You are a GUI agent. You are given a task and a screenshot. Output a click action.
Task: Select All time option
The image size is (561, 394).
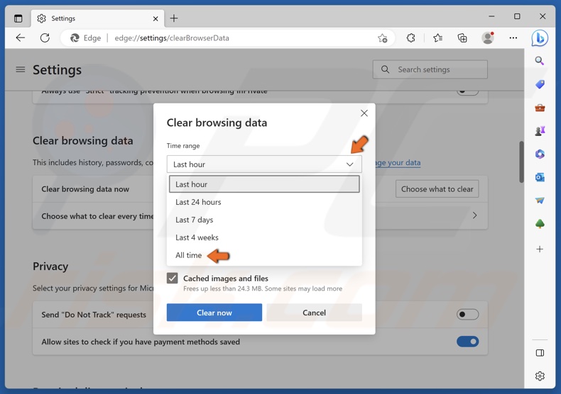tap(189, 255)
